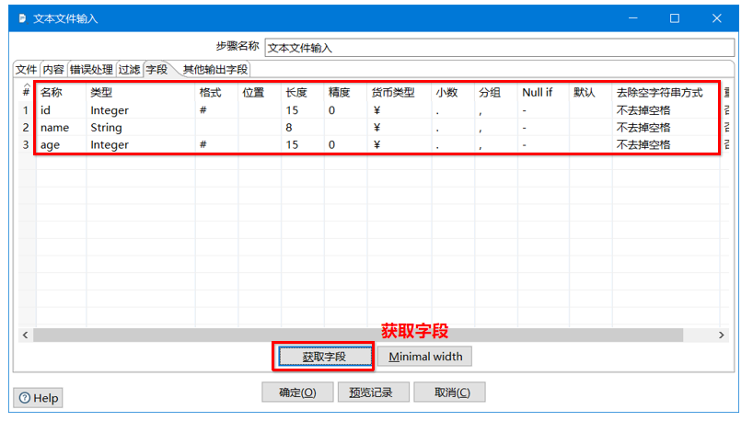Click the 长度 column header
The image size is (753, 421).
[x=303, y=92]
